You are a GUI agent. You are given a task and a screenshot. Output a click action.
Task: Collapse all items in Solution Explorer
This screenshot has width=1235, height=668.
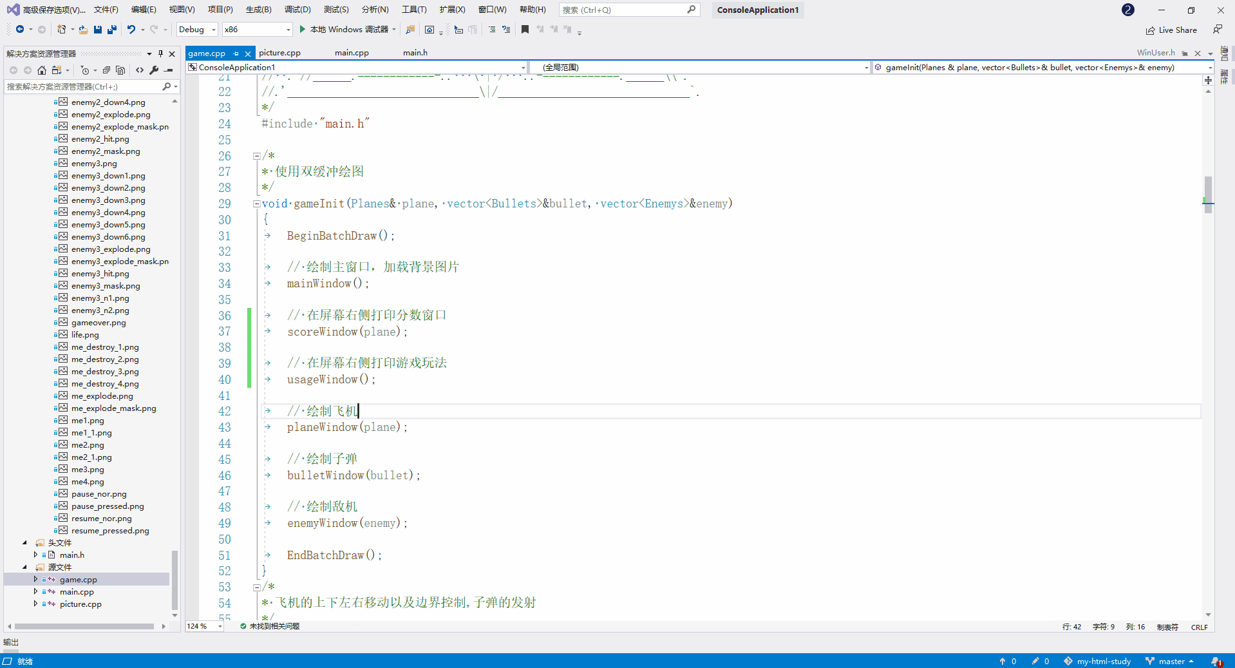[x=106, y=70]
